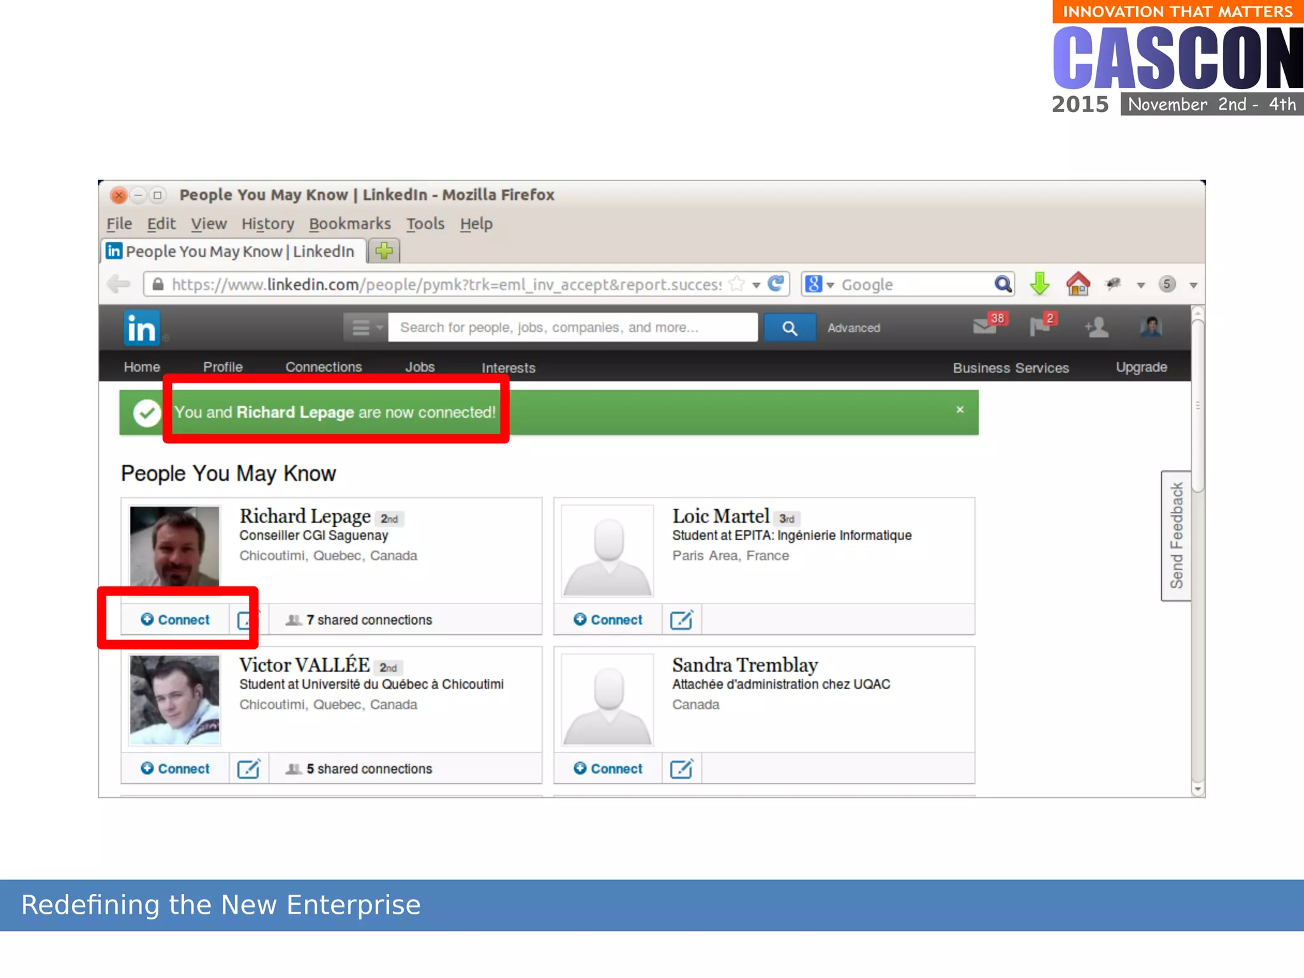Open the messages envelope icon
The width and height of the screenshot is (1304, 978).
[985, 327]
